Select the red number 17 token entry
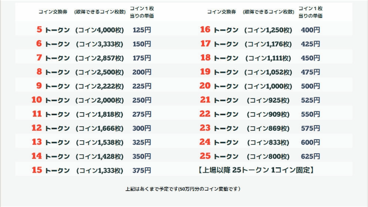This screenshot has width=368, height=207. (205, 43)
